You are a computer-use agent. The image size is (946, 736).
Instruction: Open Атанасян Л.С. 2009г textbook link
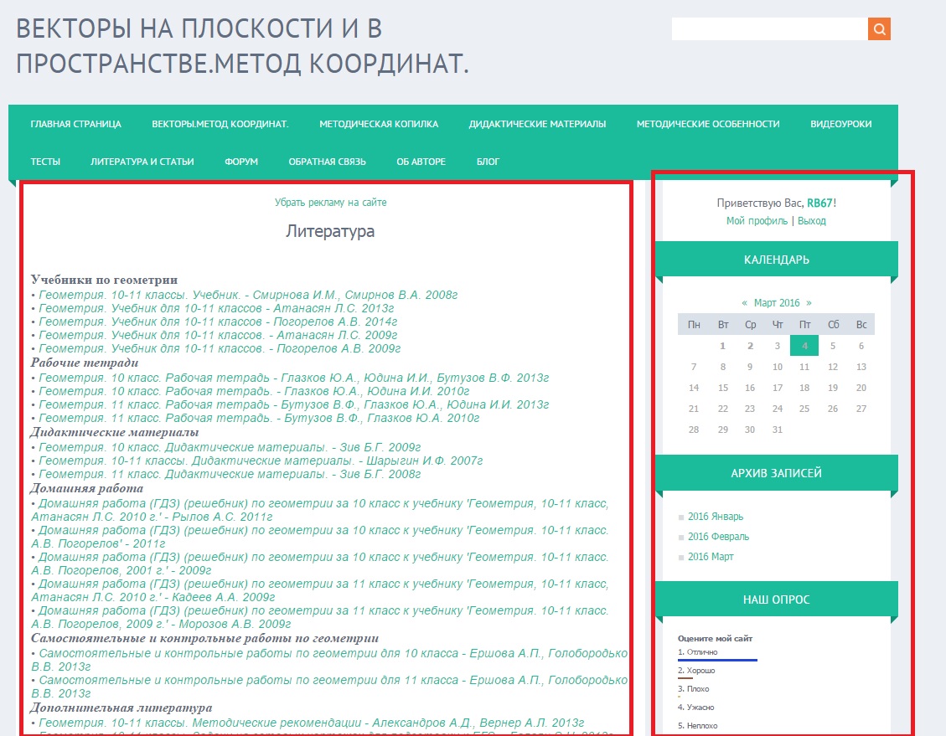218,335
